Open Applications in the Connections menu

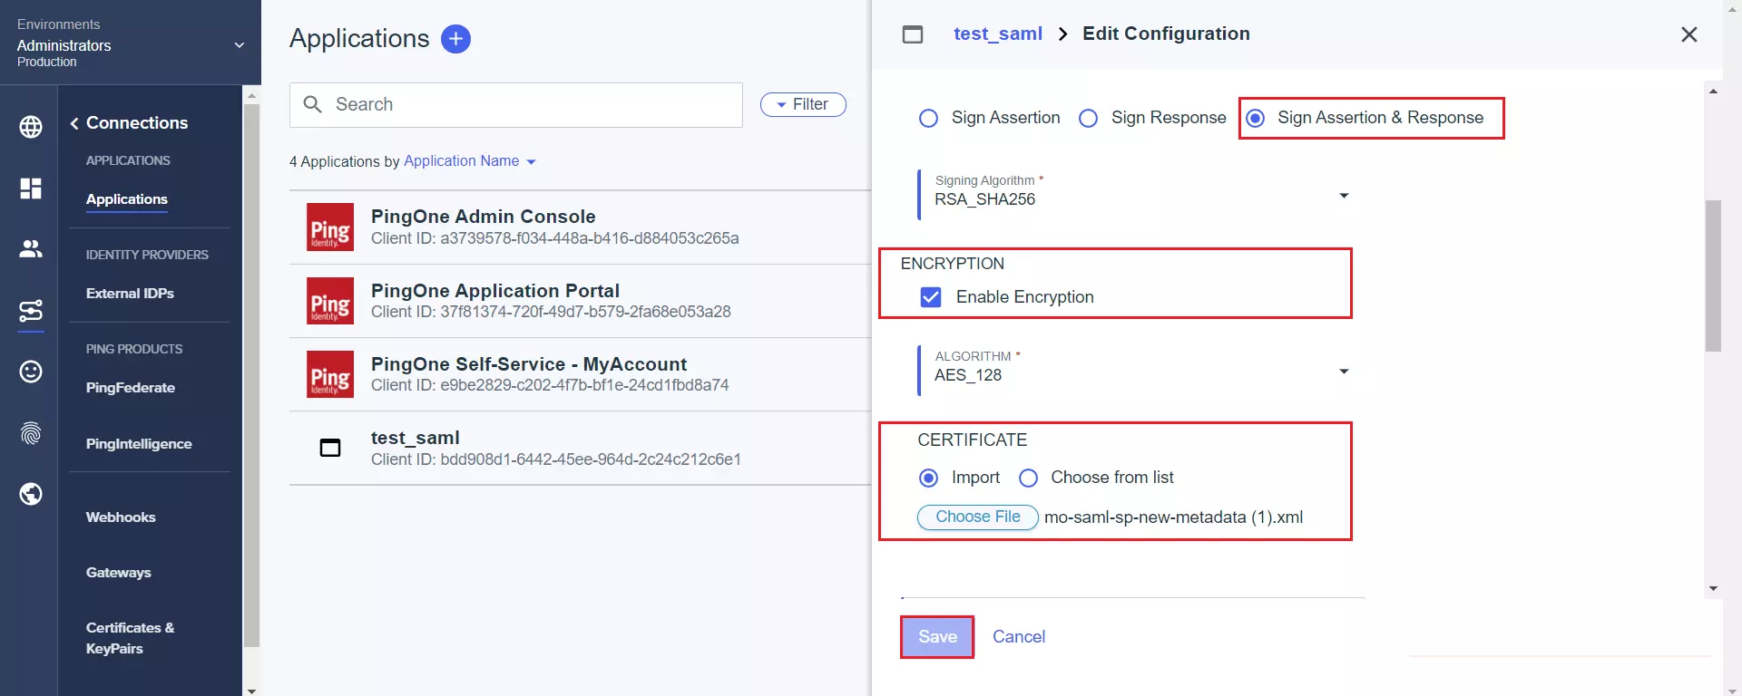click(x=127, y=199)
